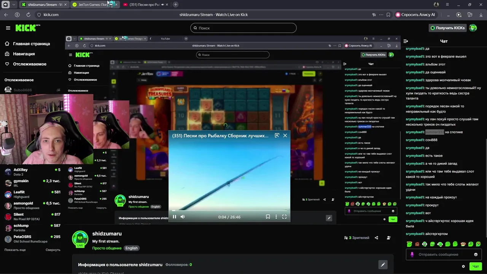Click the site security shield icon

[x=39, y=14]
